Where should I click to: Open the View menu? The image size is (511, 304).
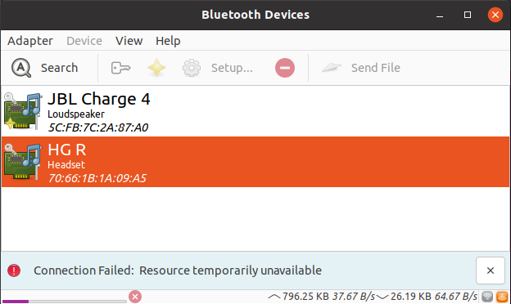pos(129,41)
